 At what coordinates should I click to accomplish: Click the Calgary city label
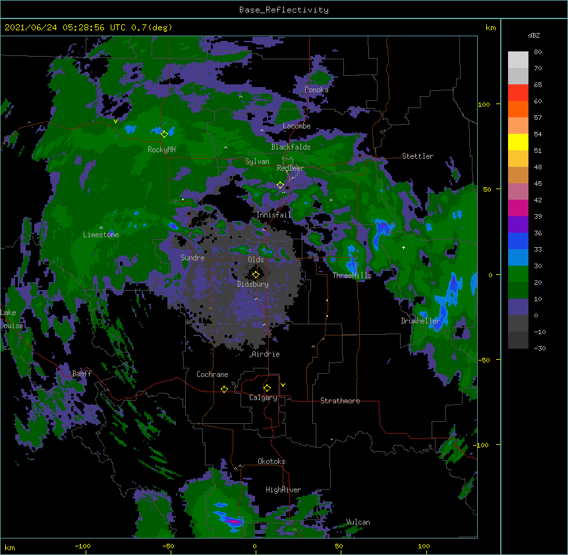pos(263,397)
